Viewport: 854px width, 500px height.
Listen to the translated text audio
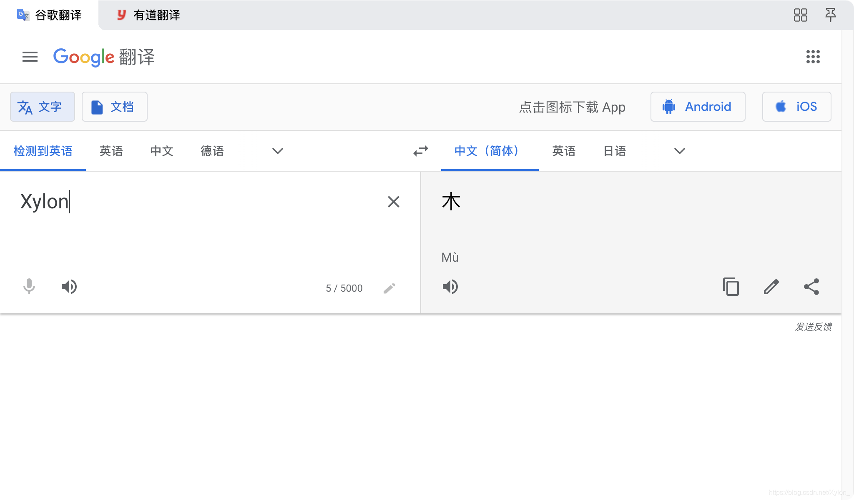pyautogui.click(x=450, y=287)
